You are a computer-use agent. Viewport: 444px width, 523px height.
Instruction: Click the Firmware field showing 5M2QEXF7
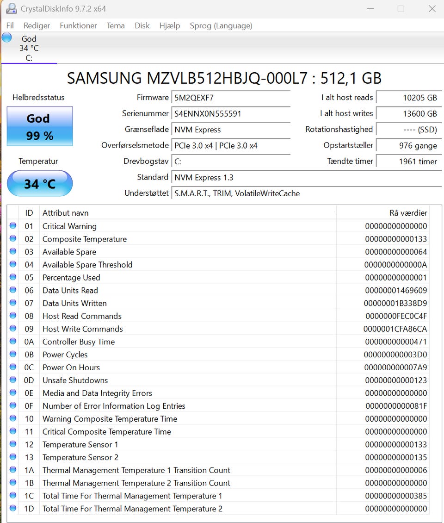tap(231, 98)
